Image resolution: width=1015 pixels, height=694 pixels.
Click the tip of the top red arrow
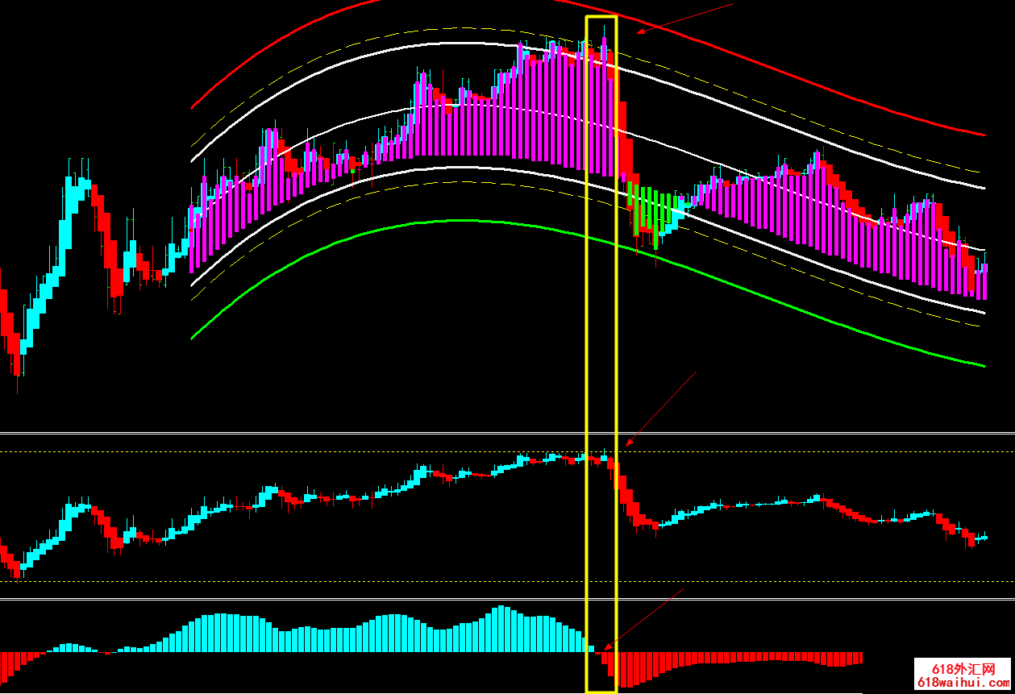click(637, 33)
